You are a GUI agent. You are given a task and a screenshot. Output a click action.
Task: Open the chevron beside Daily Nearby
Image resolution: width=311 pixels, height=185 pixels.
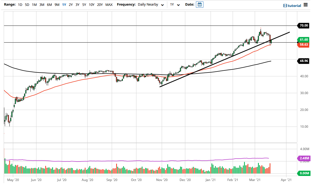[x=162, y=5]
